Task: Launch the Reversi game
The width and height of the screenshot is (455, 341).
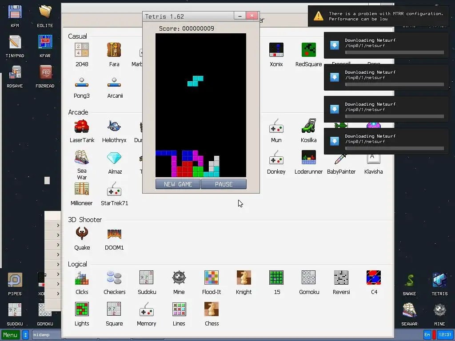Action: coord(341,278)
